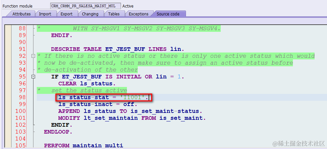
Task: Click line number 100
Action: point(21,111)
